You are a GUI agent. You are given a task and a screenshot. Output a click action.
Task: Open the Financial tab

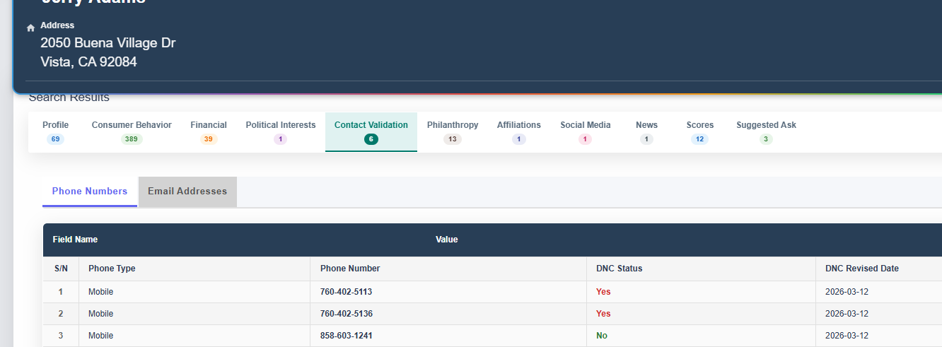[209, 131]
